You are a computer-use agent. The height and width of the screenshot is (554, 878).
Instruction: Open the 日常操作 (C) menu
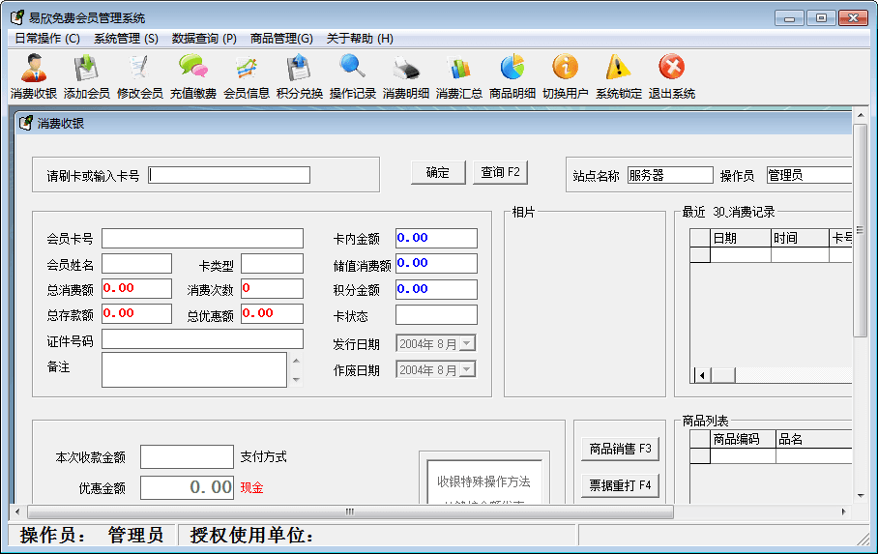coord(47,39)
